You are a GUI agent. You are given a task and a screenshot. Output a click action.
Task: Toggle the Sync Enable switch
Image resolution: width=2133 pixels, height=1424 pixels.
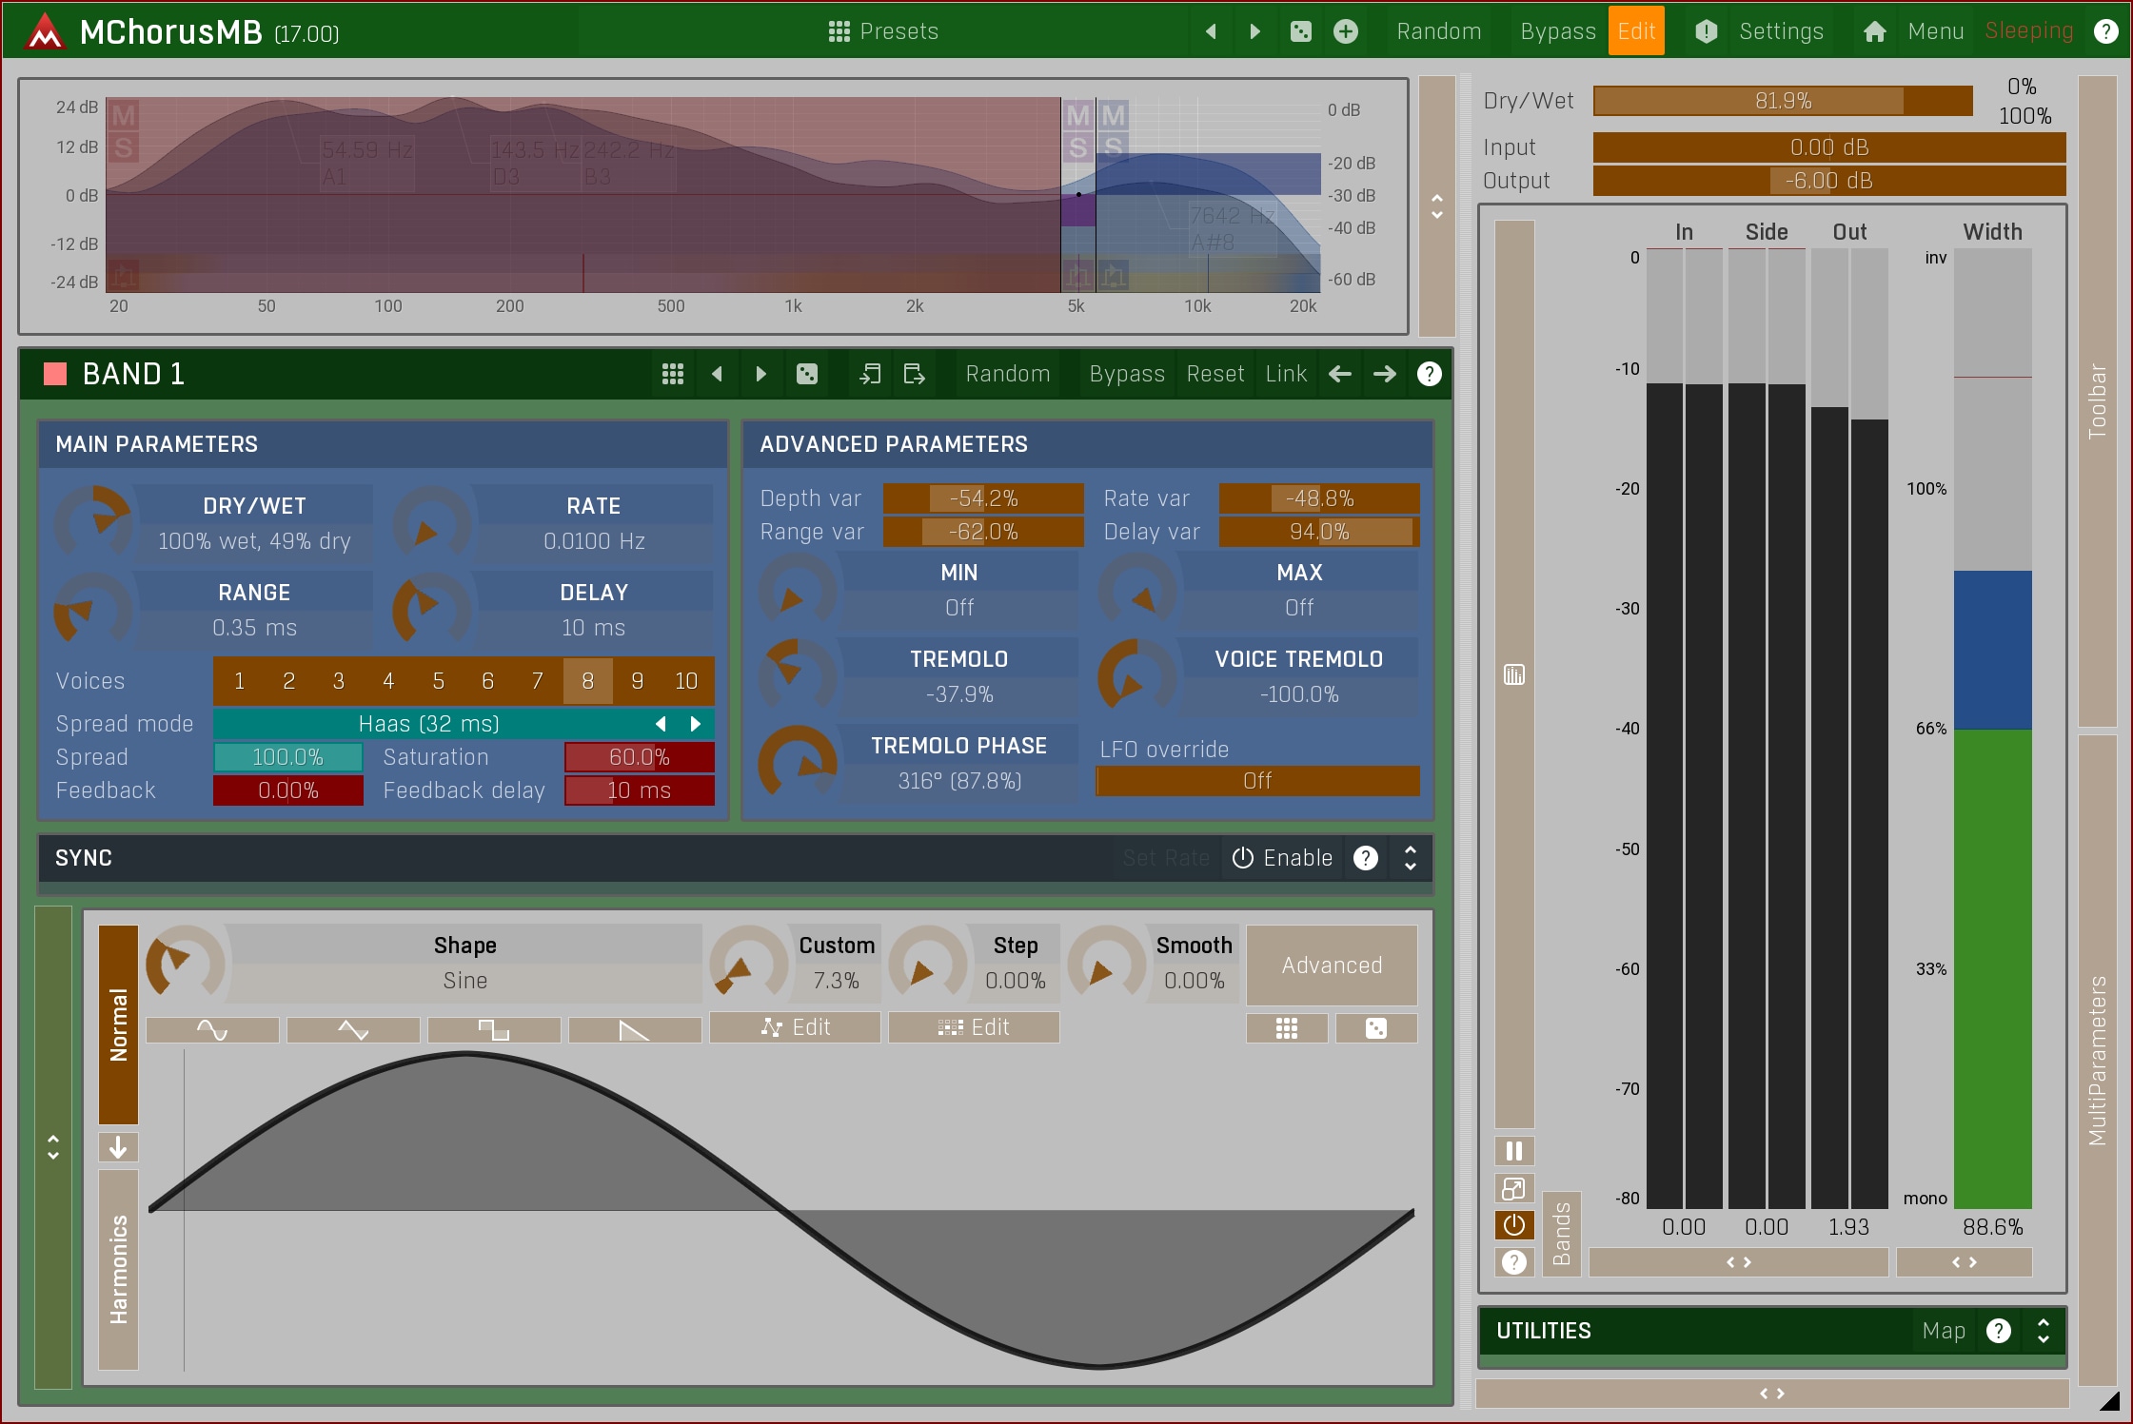pyautogui.click(x=1282, y=858)
